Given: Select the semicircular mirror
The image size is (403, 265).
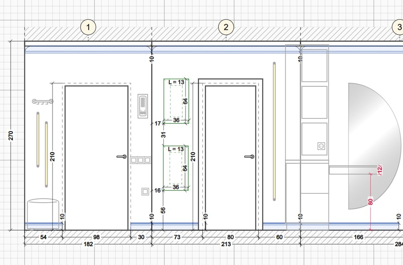Looking at the screenshot, I should pyautogui.click(x=374, y=146).
